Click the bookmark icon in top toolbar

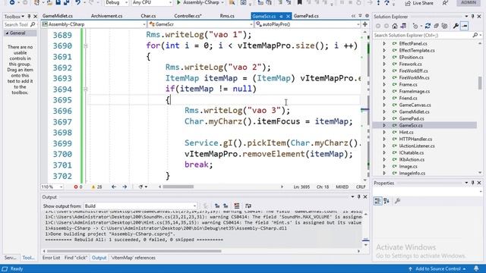pos(299,3)
